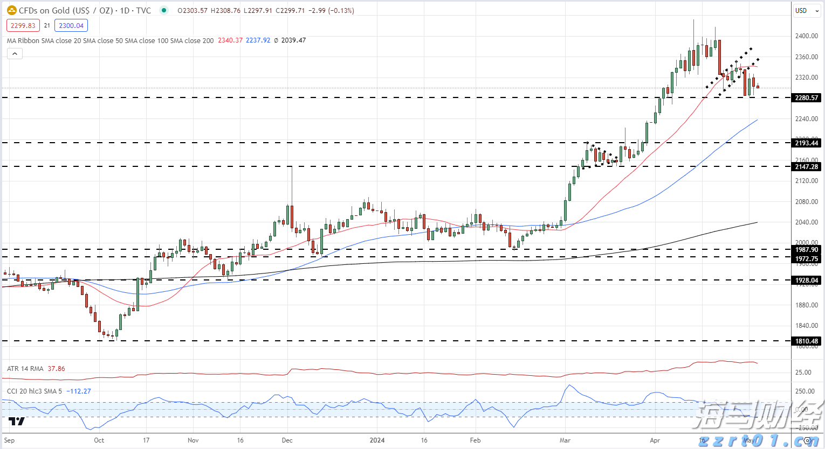Click the 1987.90 horizontal line price label

click(807, 250)
